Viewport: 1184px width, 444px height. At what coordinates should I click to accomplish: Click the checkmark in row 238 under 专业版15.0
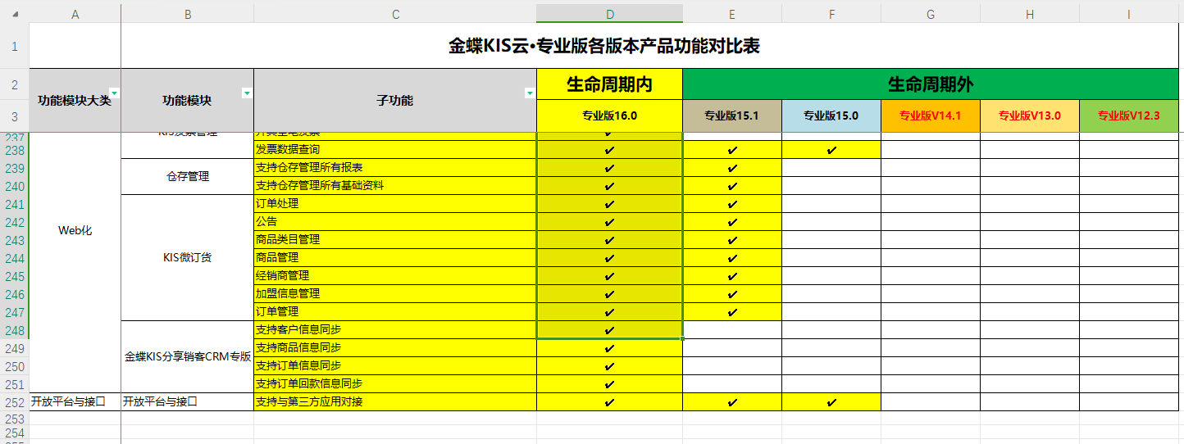pyautogui.click(x=831, y=151)
